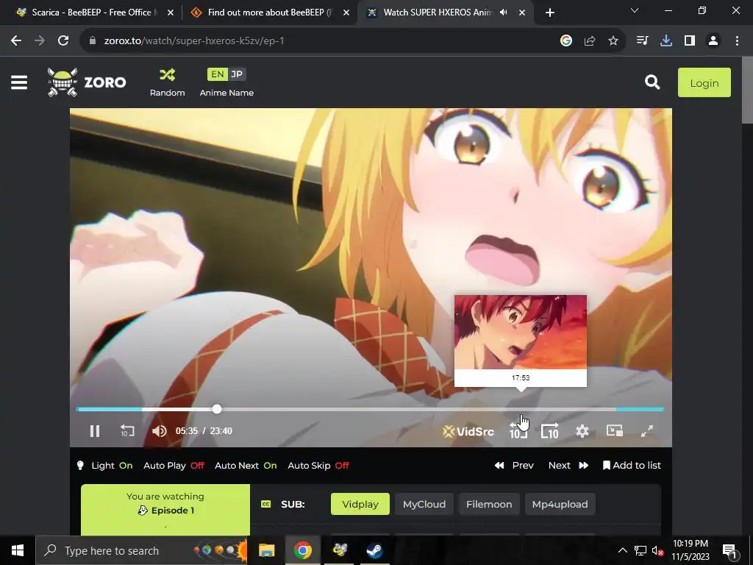Viewport: 753px width, 565px height.
Task: Click Add to list bookmark
Action: coord(632,465)
